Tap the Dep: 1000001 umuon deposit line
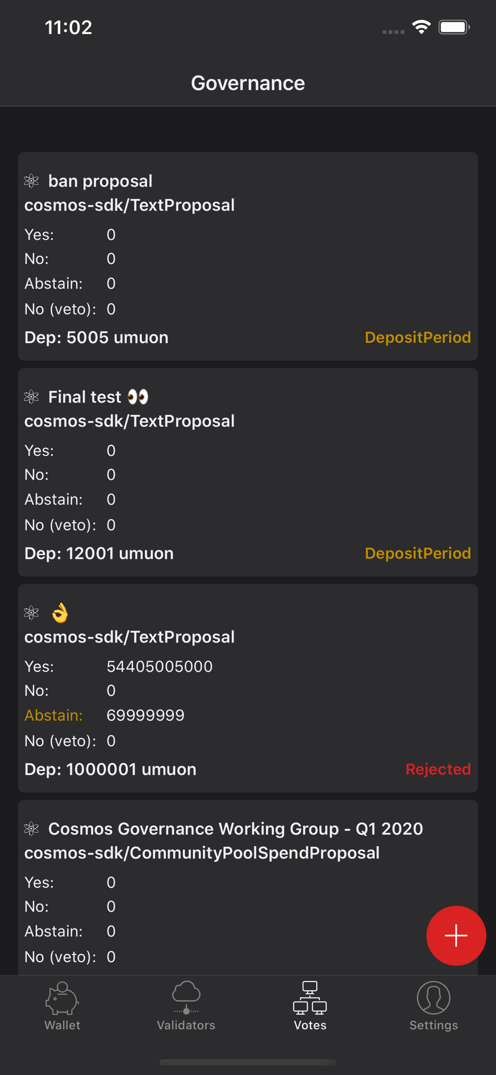This screenshot has width=496, height=1075. coord(111,770)
